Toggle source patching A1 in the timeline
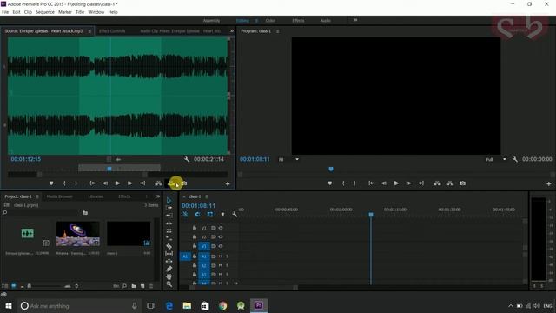 [x=185, y=256]
